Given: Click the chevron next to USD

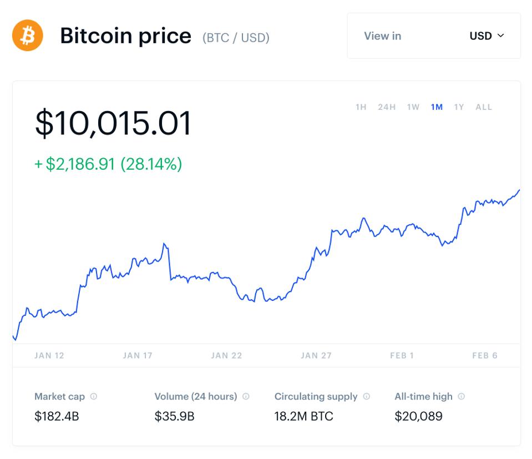Looking at the screenshot, I should (x=501, y=36).
